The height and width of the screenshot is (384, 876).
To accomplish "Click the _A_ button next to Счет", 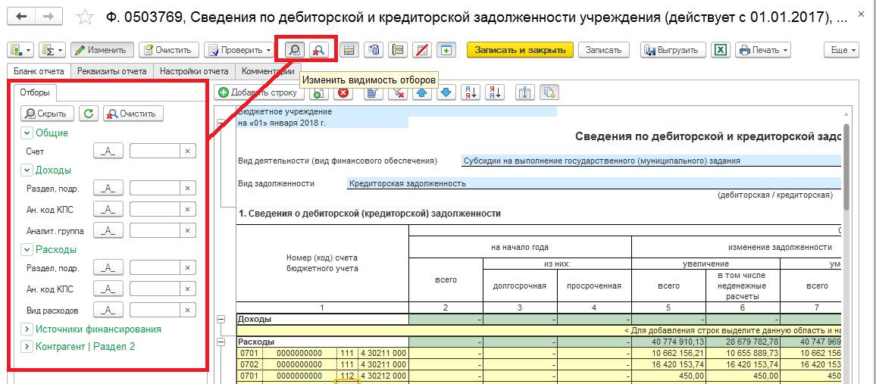I will tap(108, 151).
